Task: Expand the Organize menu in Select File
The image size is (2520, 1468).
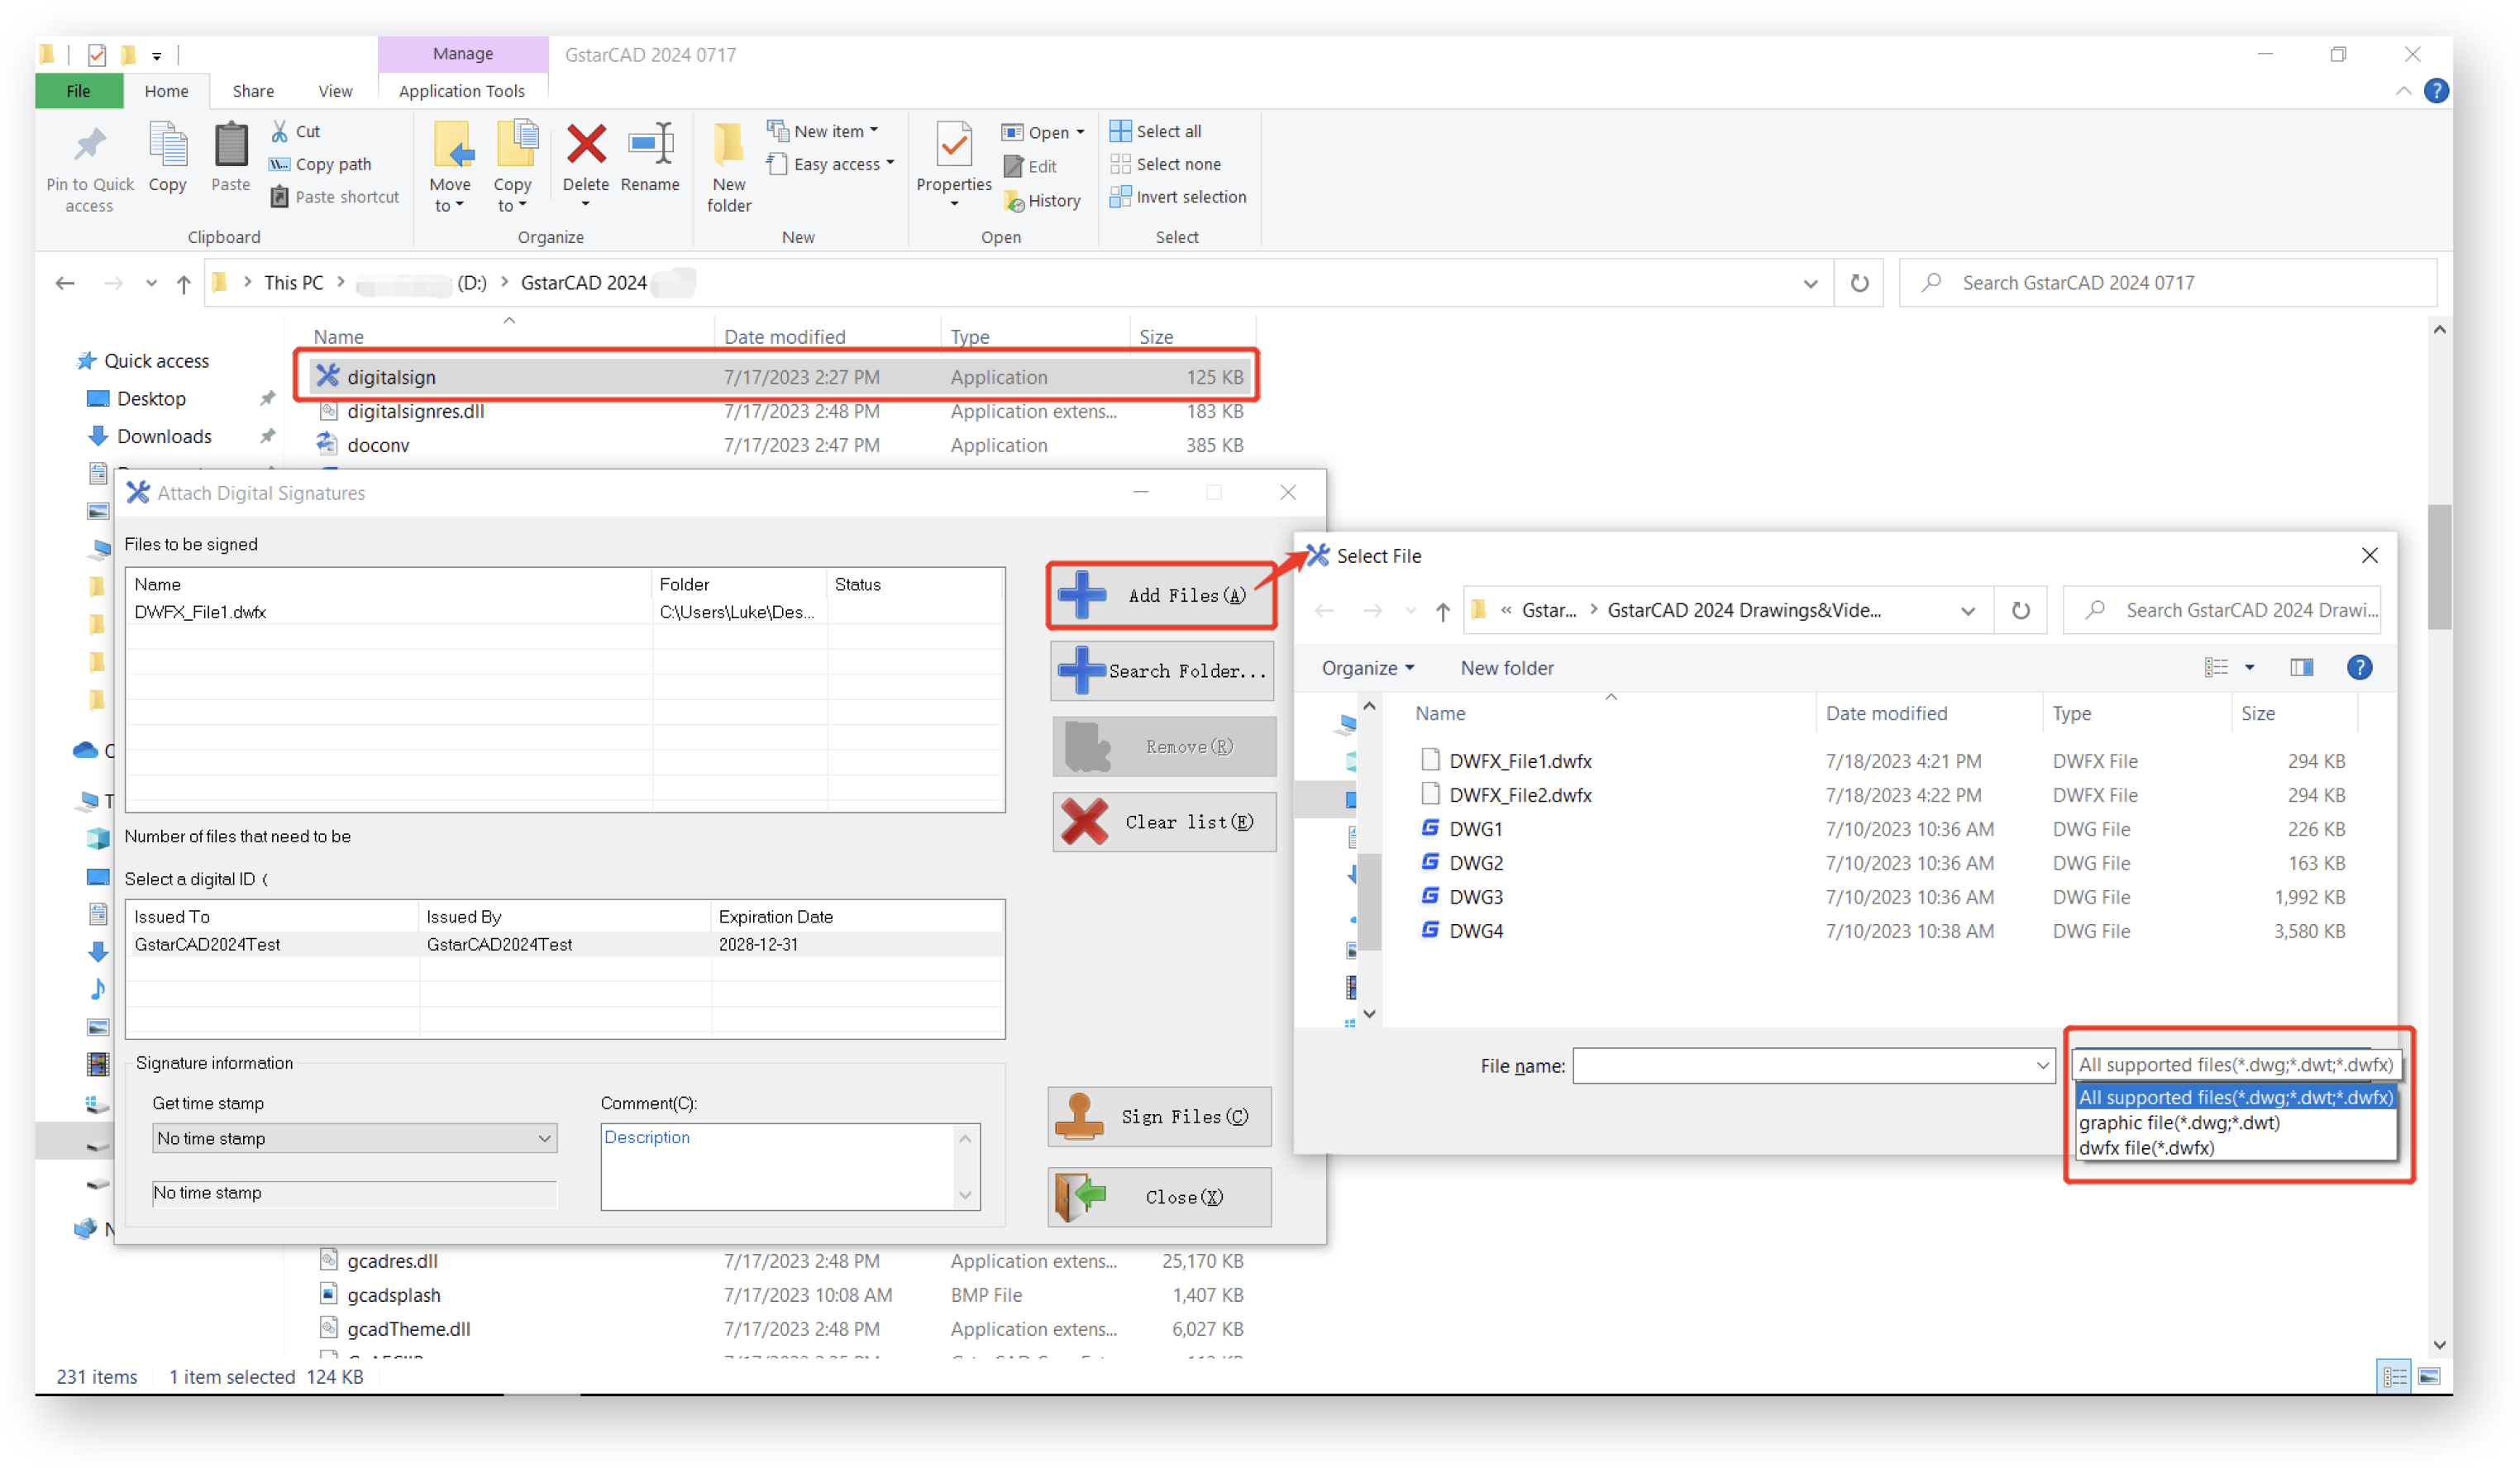Action: click(1368, 668)
